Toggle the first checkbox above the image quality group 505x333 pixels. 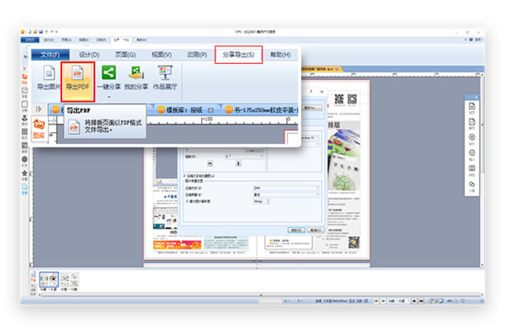(x=185, y=176)
